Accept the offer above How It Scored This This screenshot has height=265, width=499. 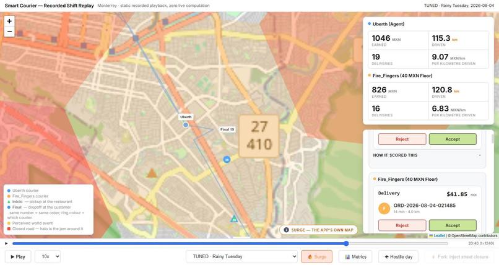(x=453, y=139)
